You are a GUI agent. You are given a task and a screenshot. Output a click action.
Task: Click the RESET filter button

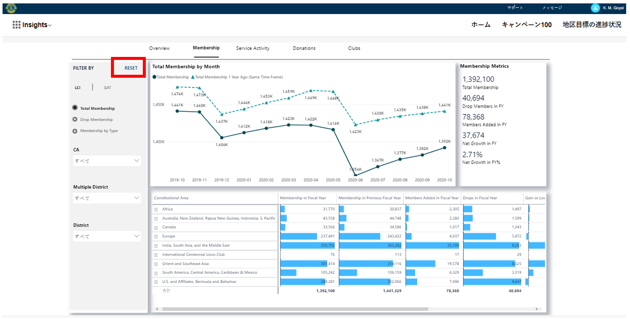click(x=131, y=68)
